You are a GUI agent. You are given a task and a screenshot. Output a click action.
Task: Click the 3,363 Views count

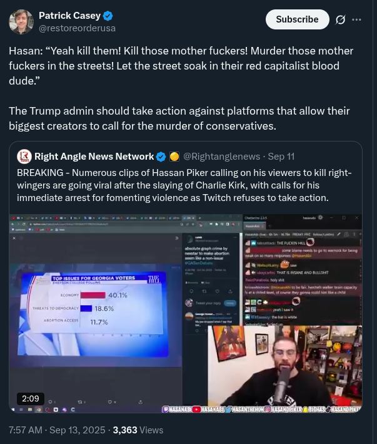(138, 430)
